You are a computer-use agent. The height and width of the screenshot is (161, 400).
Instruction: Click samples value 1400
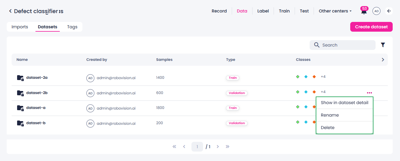tap(160, 78)
